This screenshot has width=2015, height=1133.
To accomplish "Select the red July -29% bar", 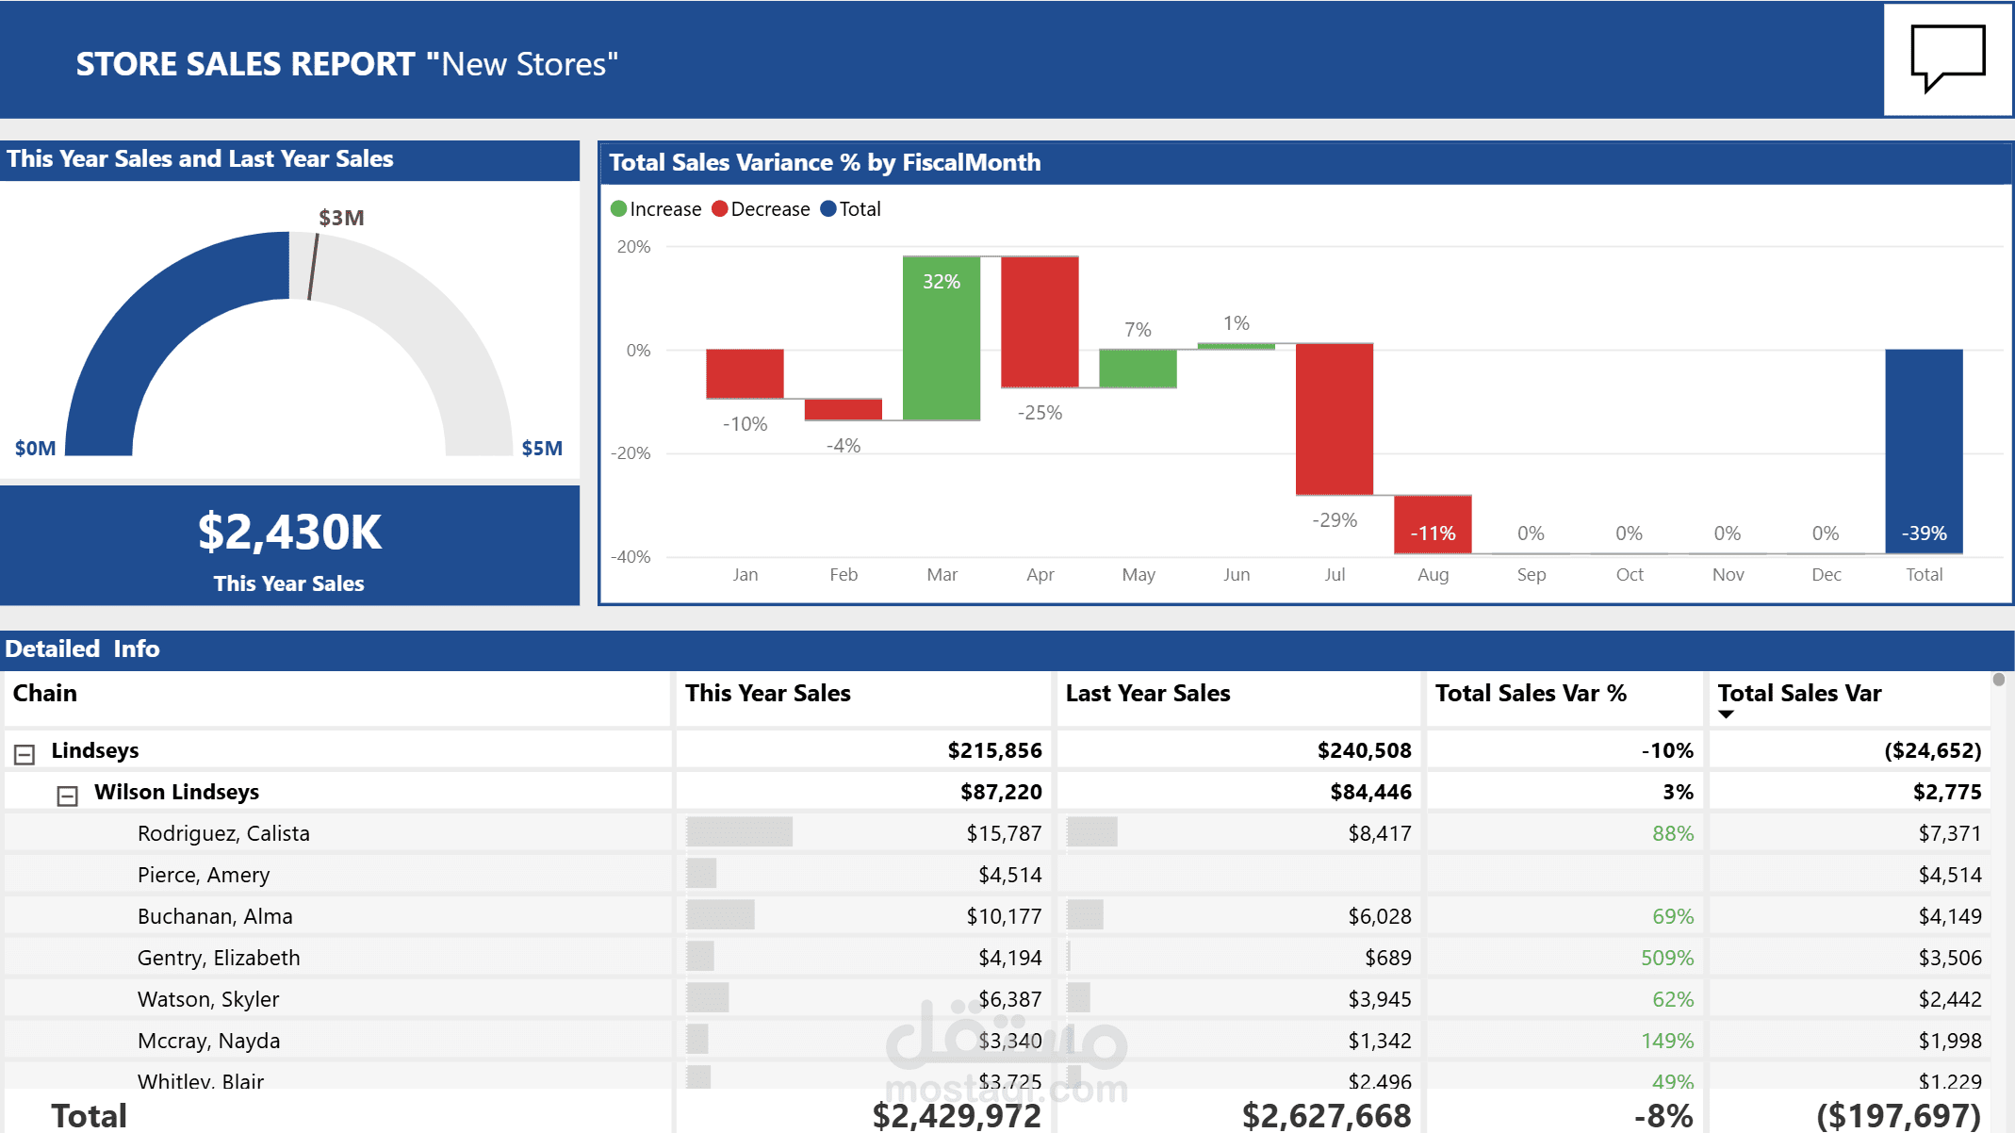I will [1334, 419].
